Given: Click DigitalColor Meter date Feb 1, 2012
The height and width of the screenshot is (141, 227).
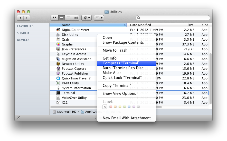Looking at the screenshot, I should (147, 30).
